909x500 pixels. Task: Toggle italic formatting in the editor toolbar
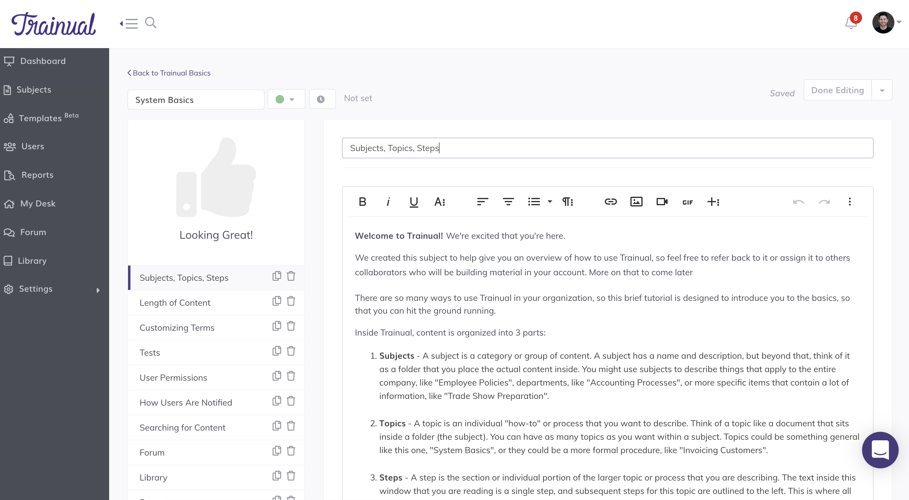click(388, 202)
